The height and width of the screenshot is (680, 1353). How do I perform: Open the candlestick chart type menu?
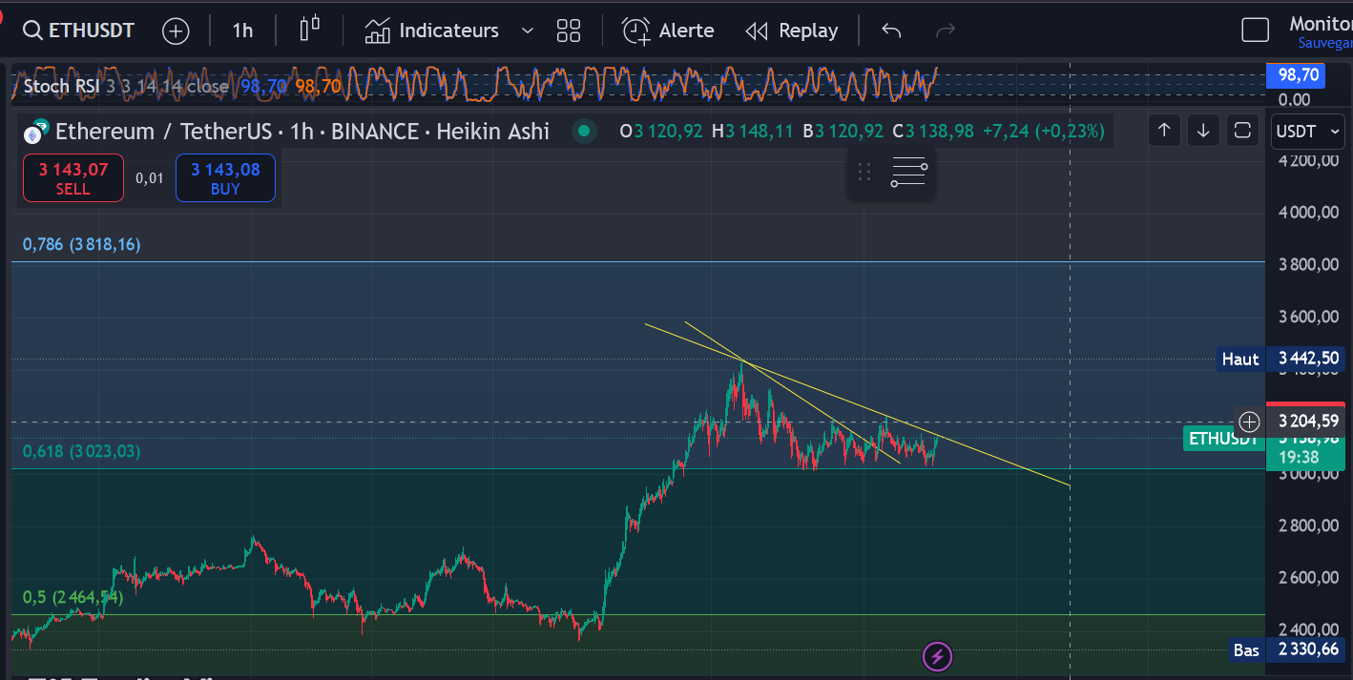309,30
